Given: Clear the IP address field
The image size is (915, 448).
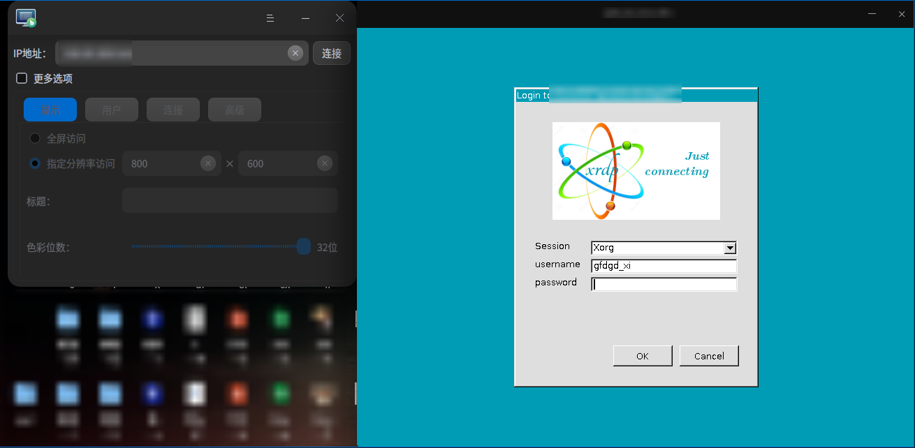Looking at the screenshot, I should (x=295, y=53).
